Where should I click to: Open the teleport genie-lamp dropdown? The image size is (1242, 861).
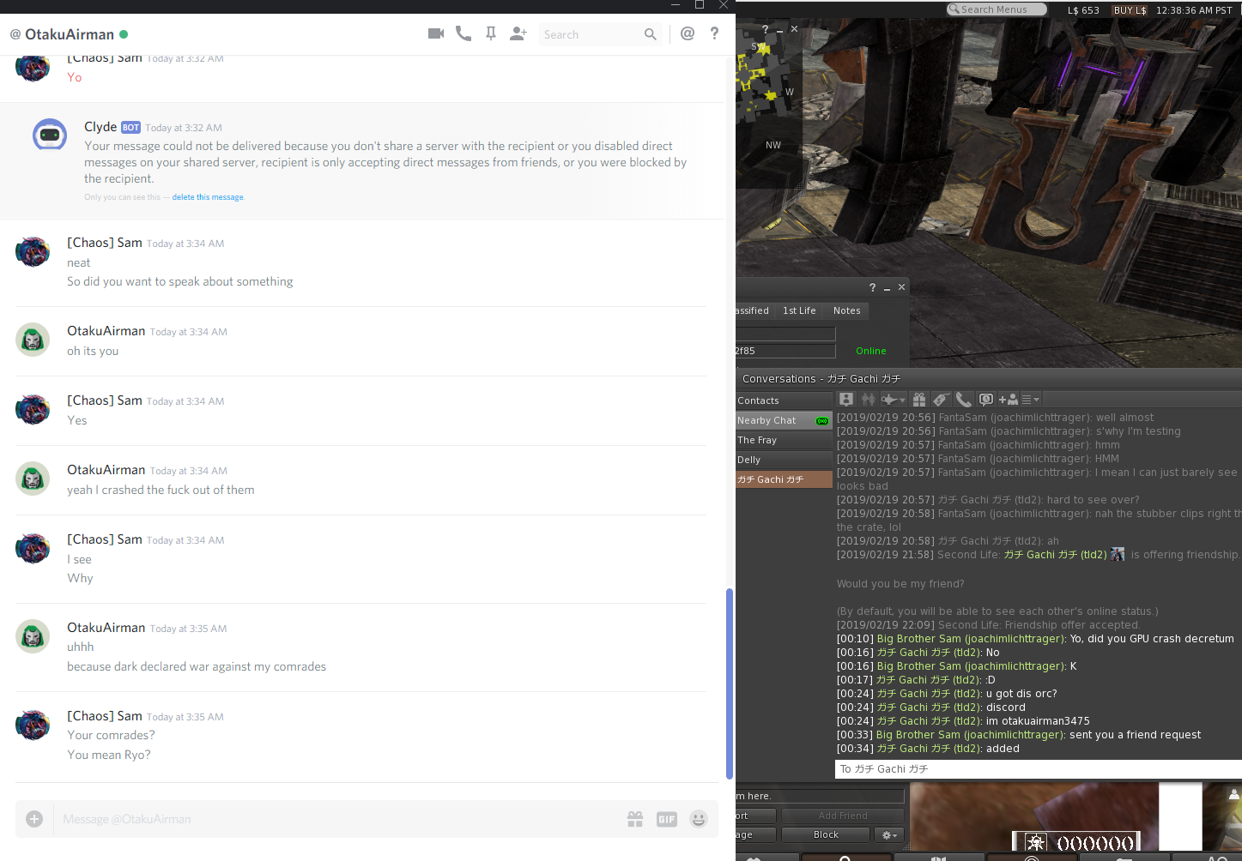coord(894,400)
